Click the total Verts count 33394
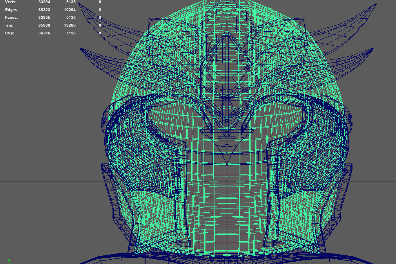The image size is (396, 264). 44,2
